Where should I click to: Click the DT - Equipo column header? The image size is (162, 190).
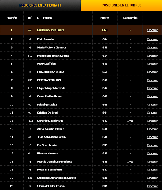44,18
